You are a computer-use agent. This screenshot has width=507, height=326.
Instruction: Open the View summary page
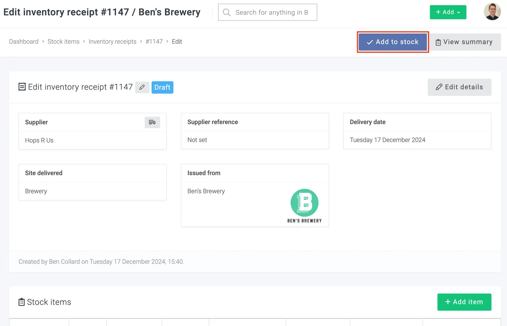[465, 42]
